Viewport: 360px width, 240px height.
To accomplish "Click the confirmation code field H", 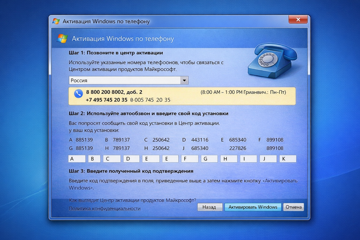I will point(229,159).
